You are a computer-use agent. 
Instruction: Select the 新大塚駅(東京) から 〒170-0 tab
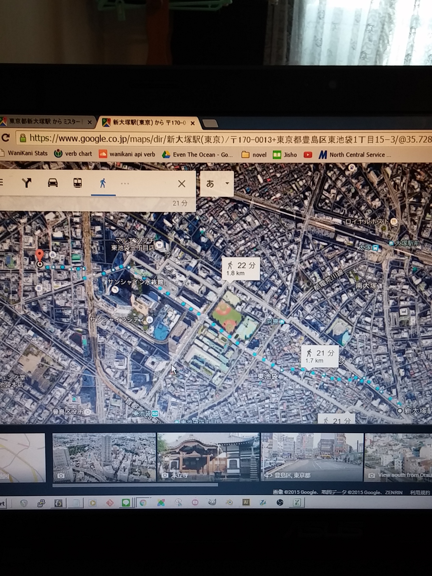(149, 123)
